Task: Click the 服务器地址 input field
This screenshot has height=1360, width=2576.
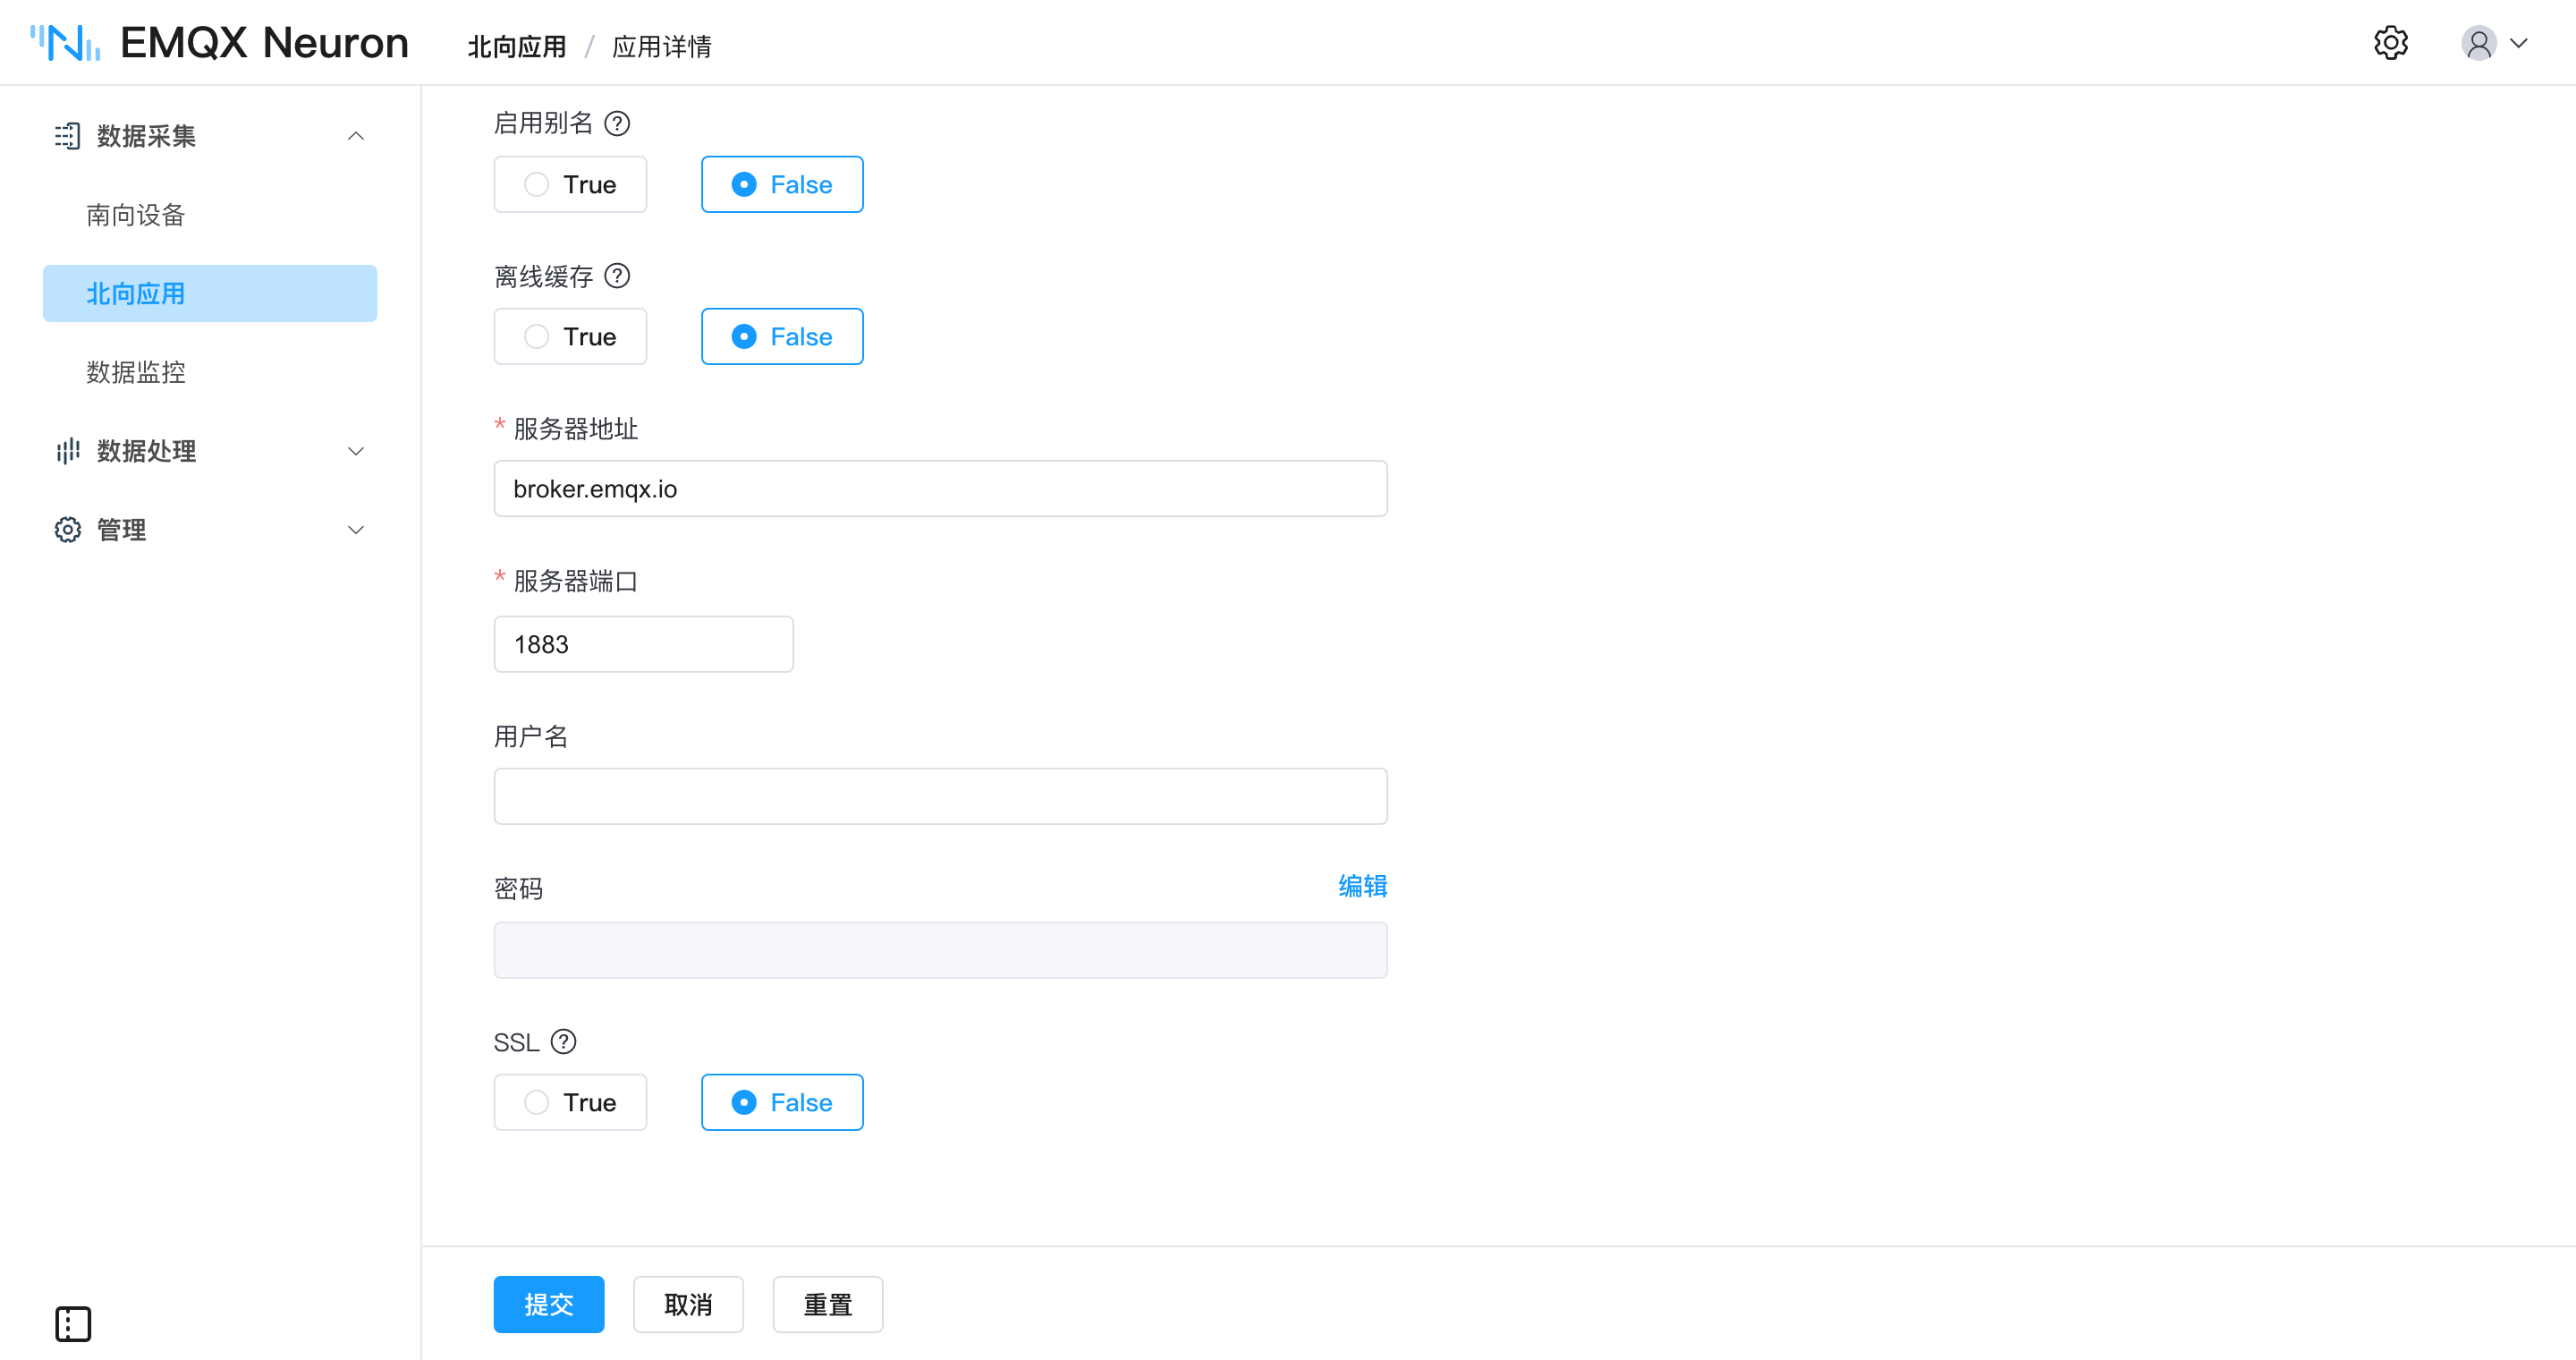Action: pyautogui.click(x=940, y=488)
